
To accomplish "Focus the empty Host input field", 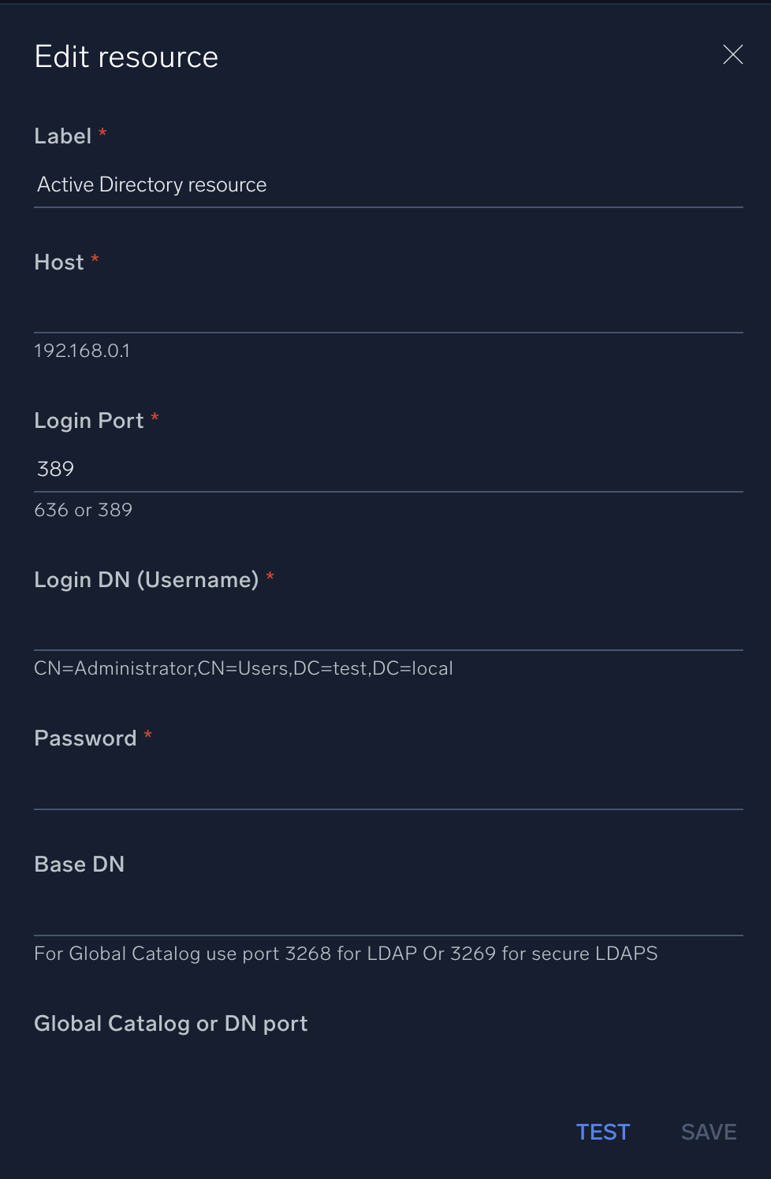I will pyautogui.click(x=388, y=311).
